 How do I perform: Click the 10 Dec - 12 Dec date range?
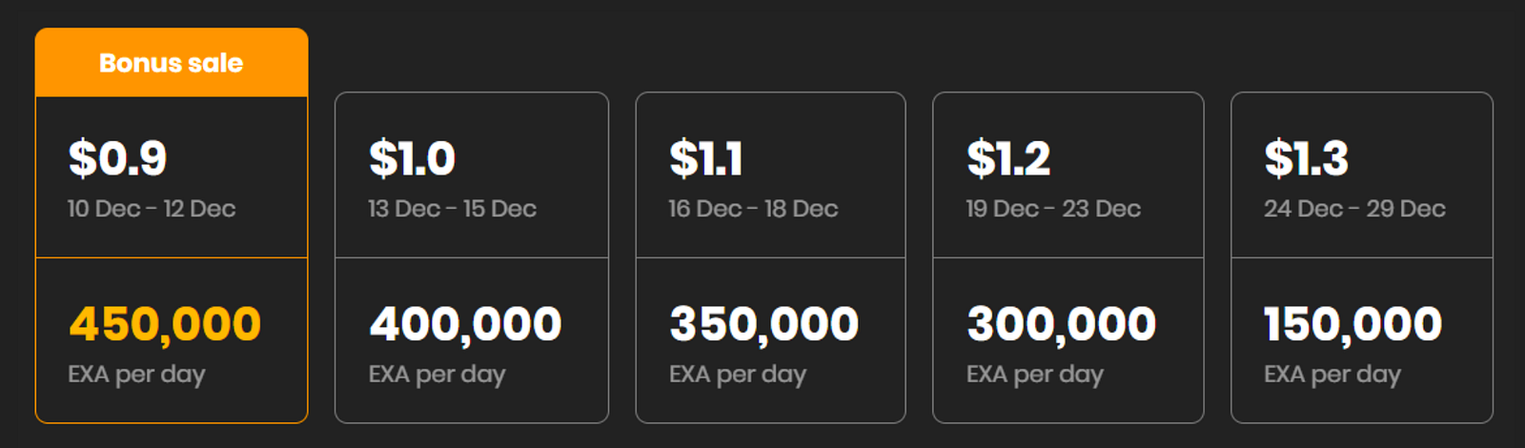coord(152,209)
